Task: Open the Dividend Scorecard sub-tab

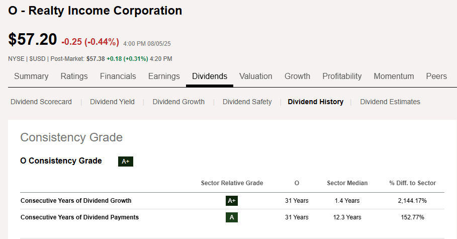Action: 41,102
